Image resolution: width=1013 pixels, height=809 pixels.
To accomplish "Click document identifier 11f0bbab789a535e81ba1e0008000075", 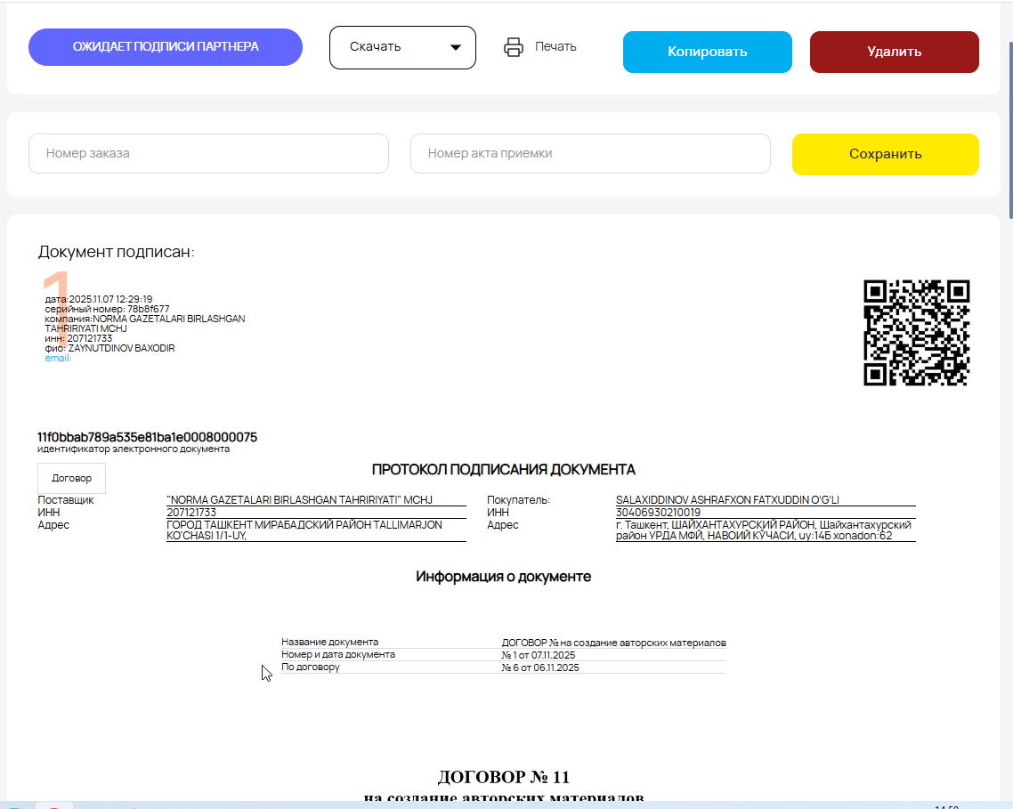I will point(147,438).
